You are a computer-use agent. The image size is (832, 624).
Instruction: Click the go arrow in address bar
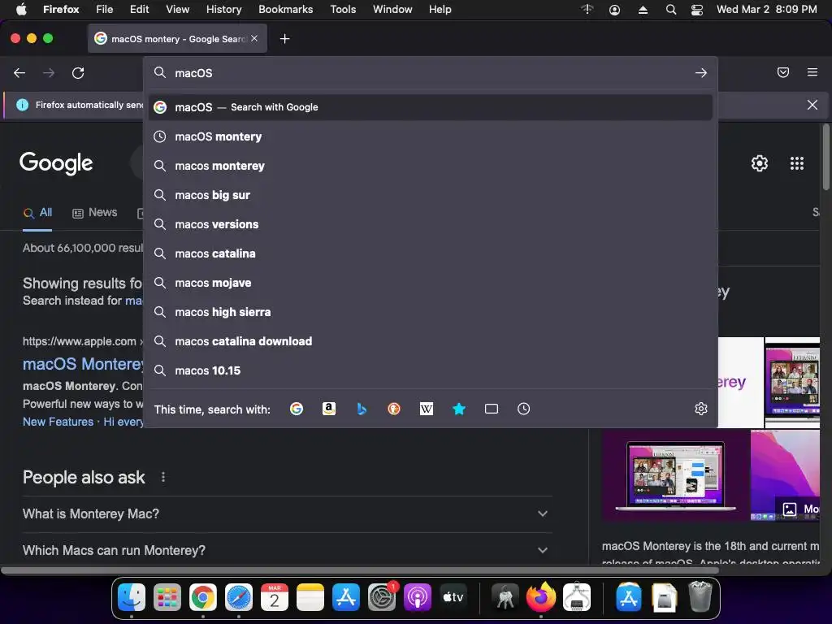coord(701,72)
